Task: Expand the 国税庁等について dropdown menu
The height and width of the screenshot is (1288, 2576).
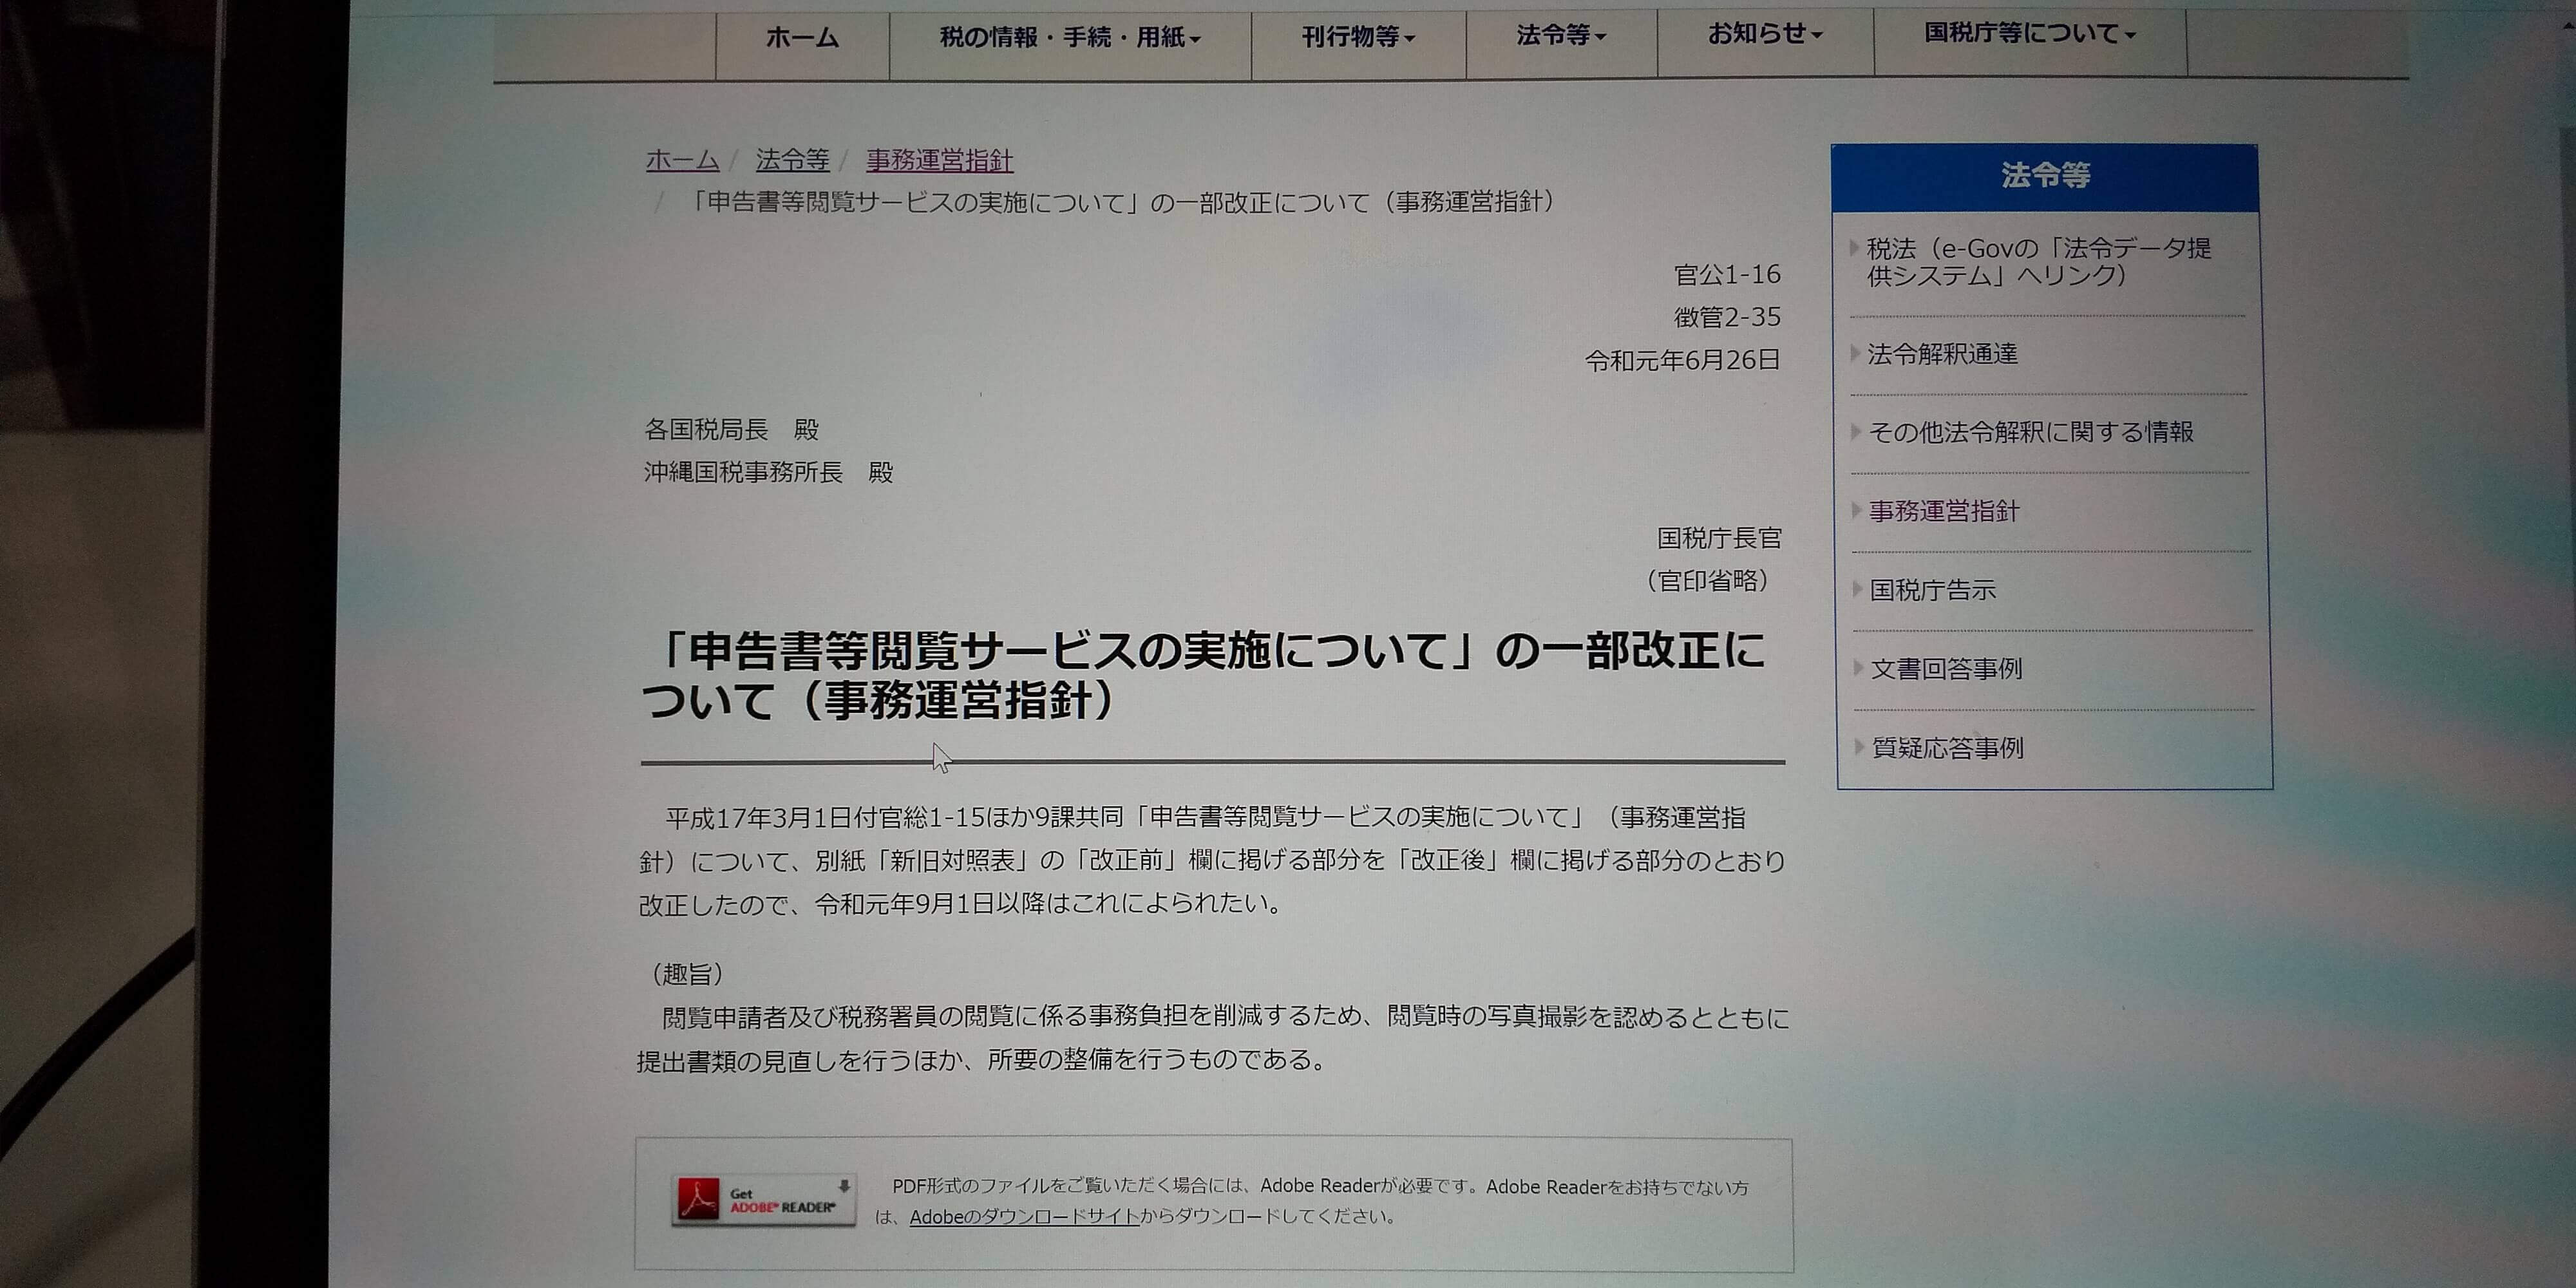Action: coord(2030,34)
